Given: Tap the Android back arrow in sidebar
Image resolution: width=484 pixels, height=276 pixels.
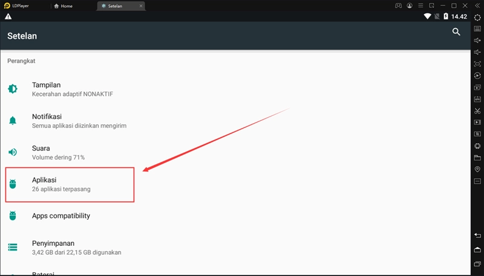Looking at the screenshot, I should 477,236.
